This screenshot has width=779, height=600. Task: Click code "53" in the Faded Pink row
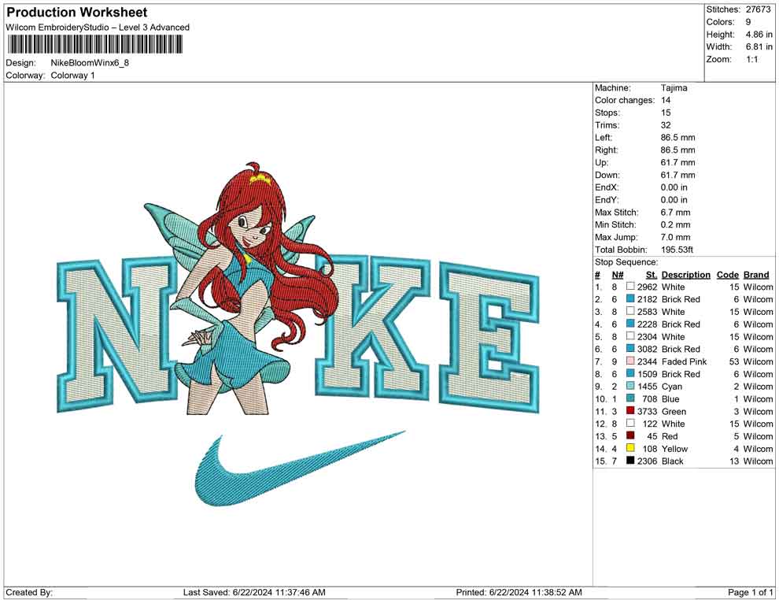point(734,361)
